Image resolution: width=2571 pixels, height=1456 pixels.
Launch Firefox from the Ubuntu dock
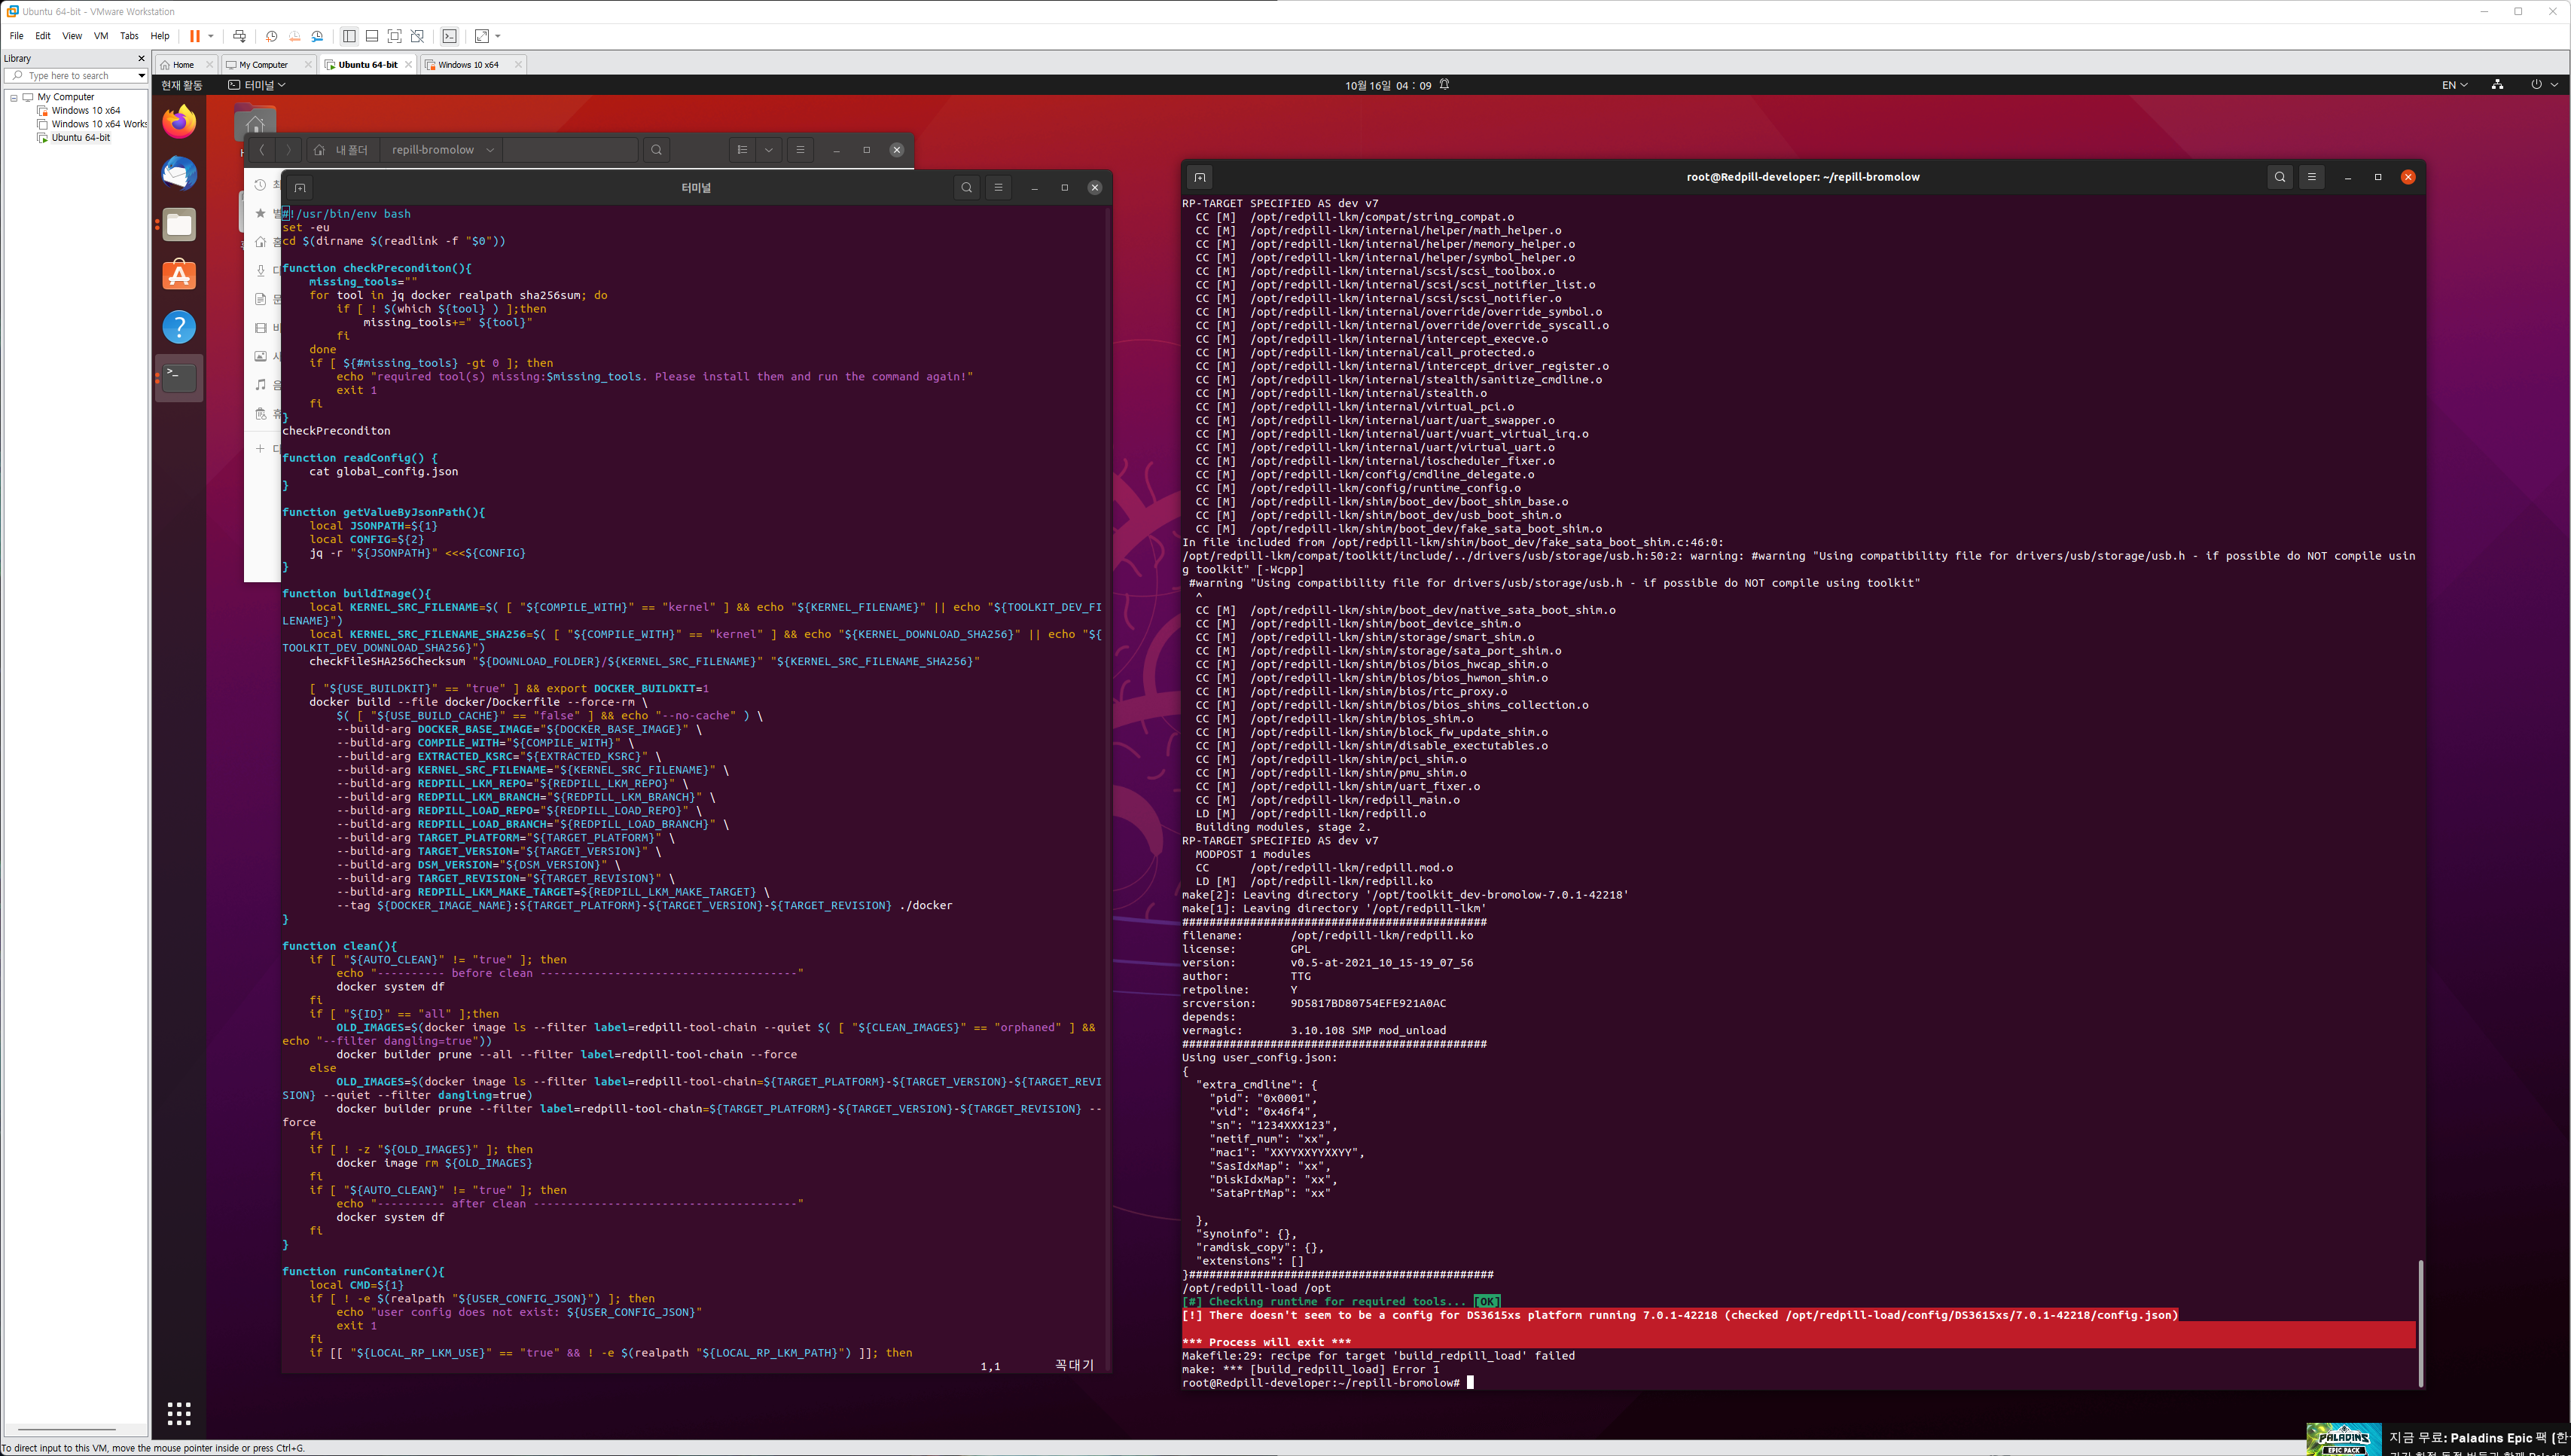pyautogui.click(x=179, y=121)
